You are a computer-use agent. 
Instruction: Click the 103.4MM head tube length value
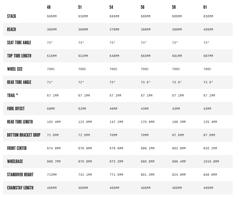[54, 122]
